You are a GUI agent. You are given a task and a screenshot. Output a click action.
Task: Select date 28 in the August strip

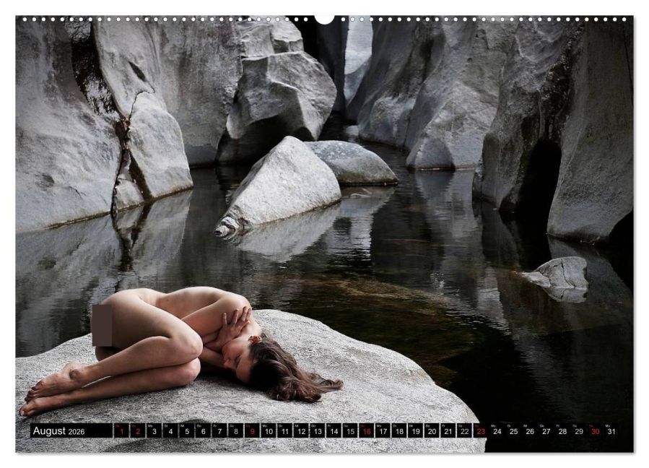pyautogui.click(x=563, y=430)
